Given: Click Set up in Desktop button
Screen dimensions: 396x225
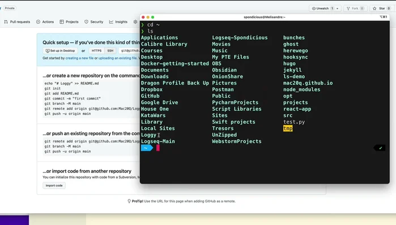Looking at the screenshot, I should click(x=60, y=50).
